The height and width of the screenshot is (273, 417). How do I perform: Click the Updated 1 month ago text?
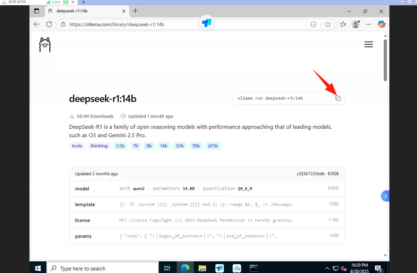(x=151, y=116)
